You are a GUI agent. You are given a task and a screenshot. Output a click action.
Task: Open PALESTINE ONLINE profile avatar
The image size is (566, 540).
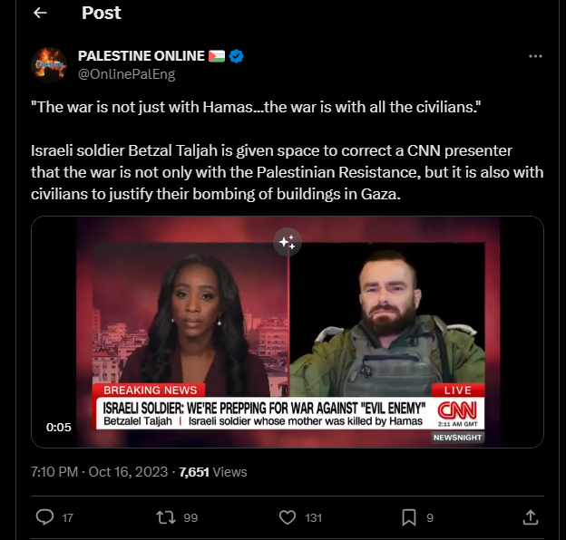coord(49,65)
